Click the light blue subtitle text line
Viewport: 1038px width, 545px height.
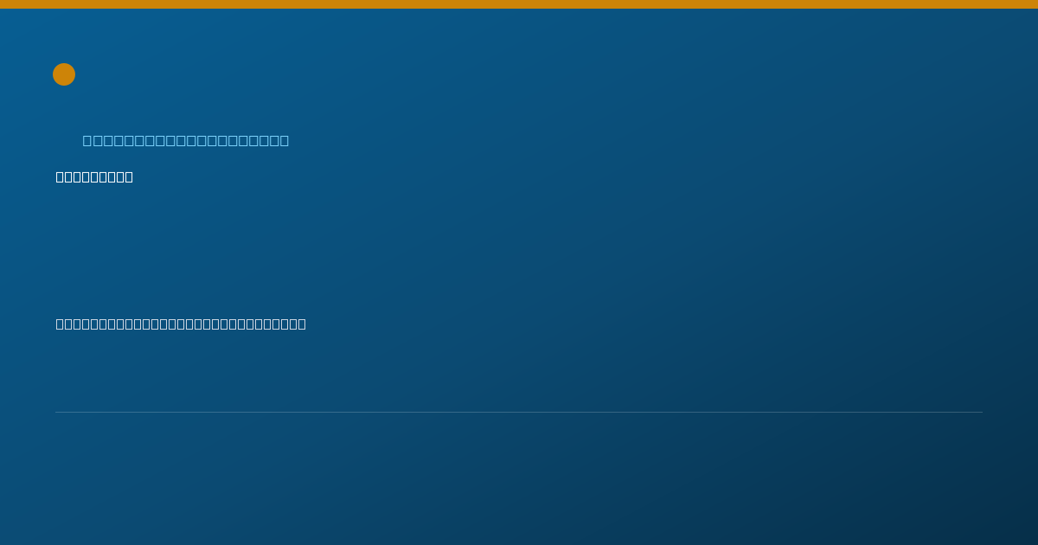186,140
